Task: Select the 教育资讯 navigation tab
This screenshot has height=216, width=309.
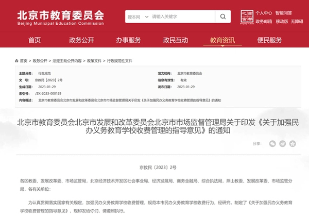Action: [222, 40]
